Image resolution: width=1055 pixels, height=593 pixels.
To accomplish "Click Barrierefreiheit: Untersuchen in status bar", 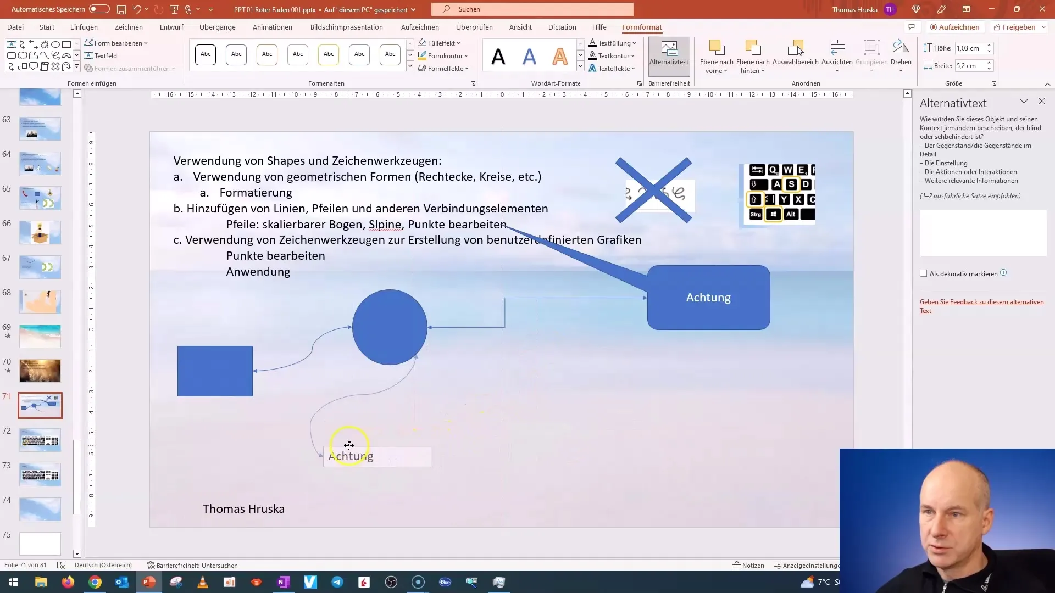I will click(192, 566).
